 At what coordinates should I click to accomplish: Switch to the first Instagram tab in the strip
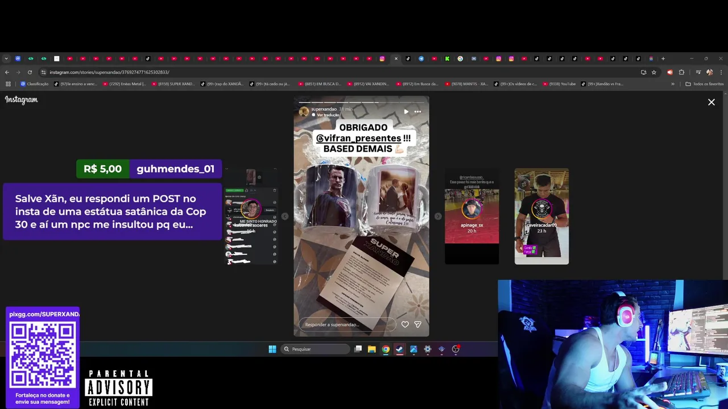[x=382, y=59]
